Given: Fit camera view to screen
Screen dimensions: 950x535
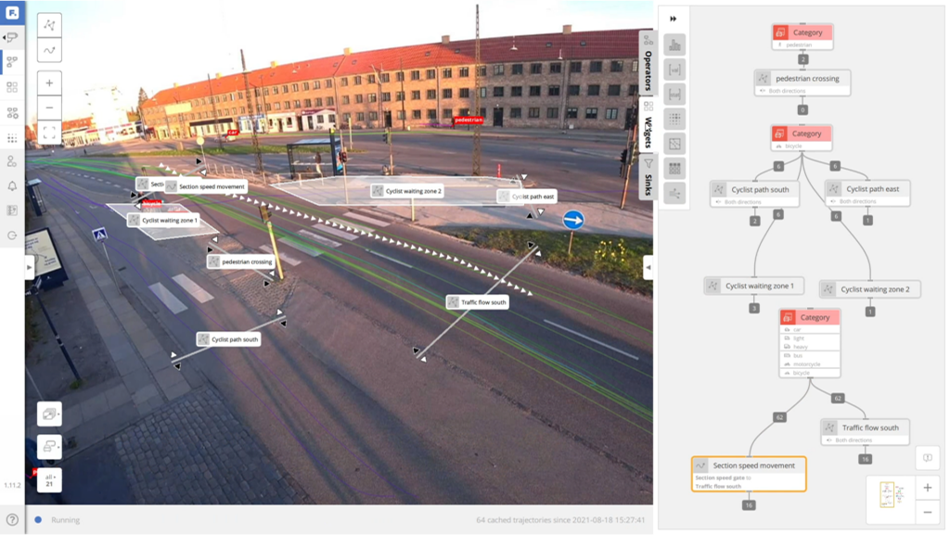Looking at the screenshot, I should [x=49, y=134].
